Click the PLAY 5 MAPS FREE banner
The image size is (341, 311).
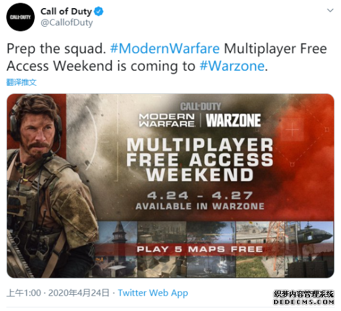pos(200,249)
